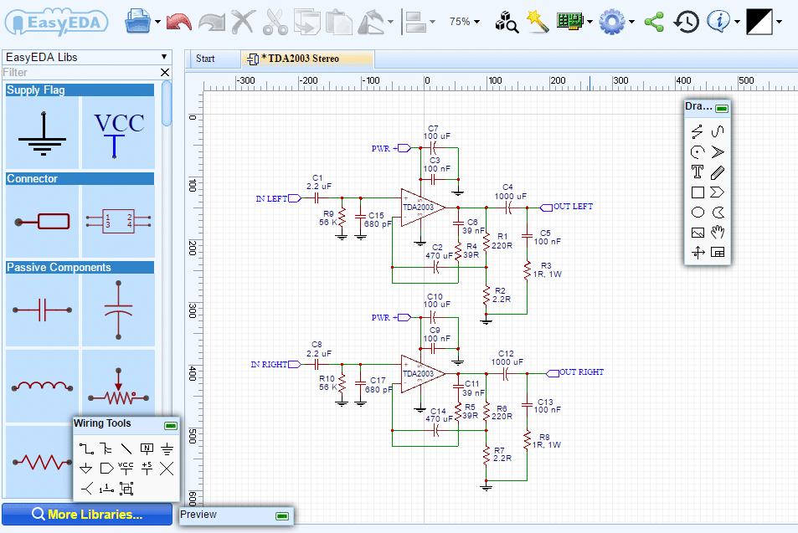
Task: Open the history clock icon
Action: 686,22
